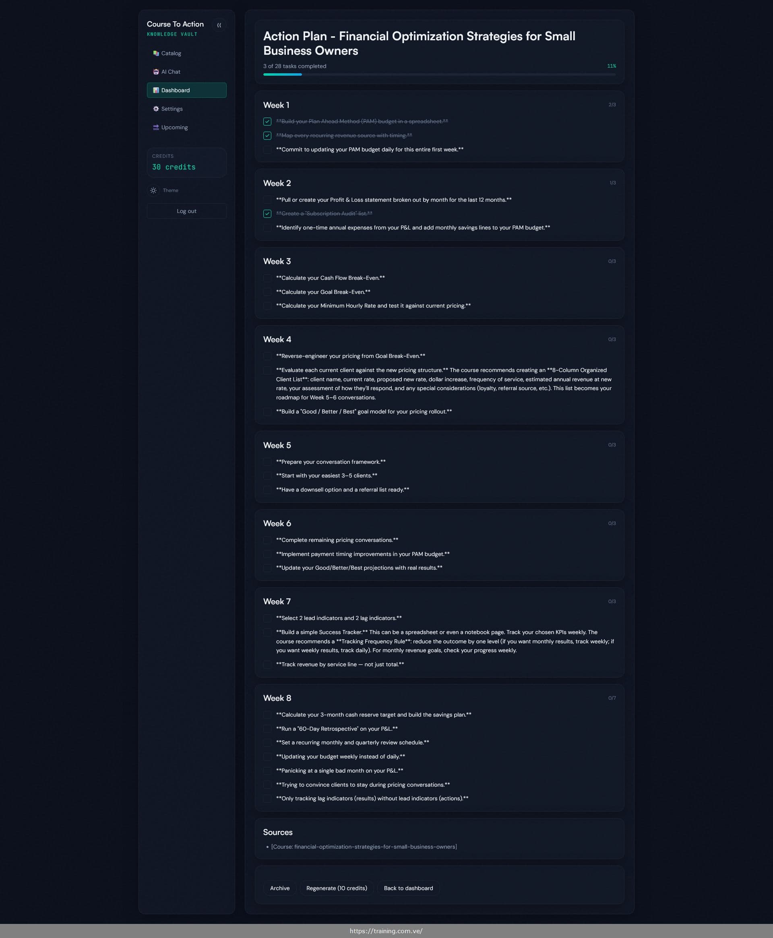The image size is (773, 938).
Task: Uncheck the completed 'Subscription Audit' list task
Action: [x=267, y=214]
